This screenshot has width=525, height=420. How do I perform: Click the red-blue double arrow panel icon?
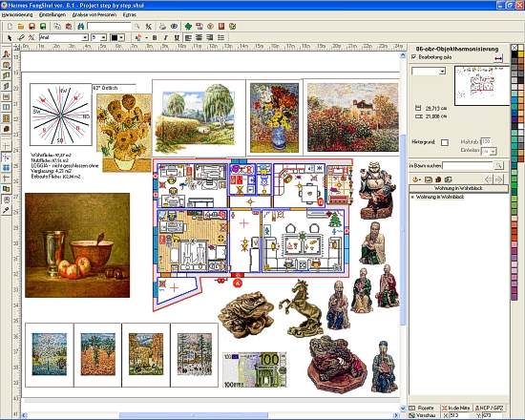[498, 58]
